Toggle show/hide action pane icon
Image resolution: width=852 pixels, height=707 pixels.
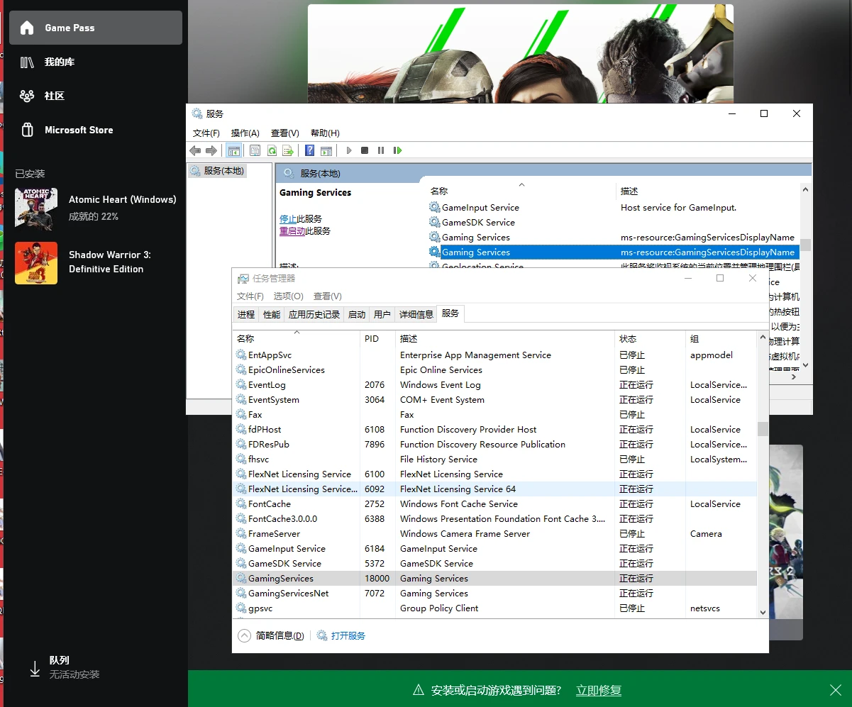pos(326,150)
